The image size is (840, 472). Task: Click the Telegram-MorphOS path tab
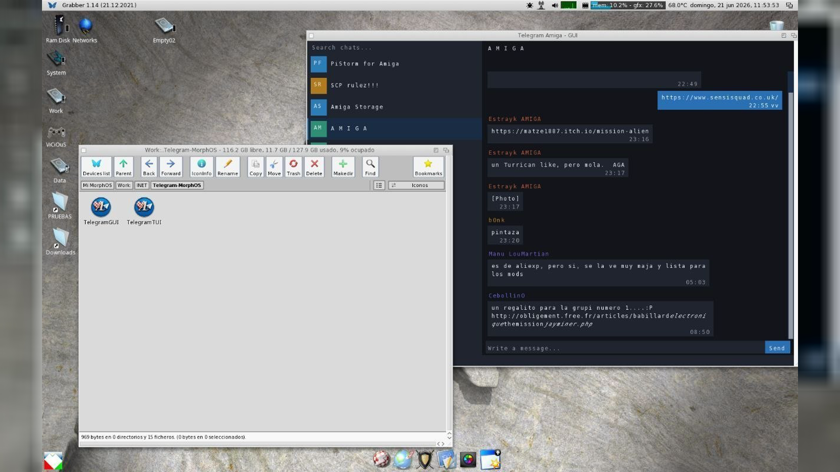177,185
